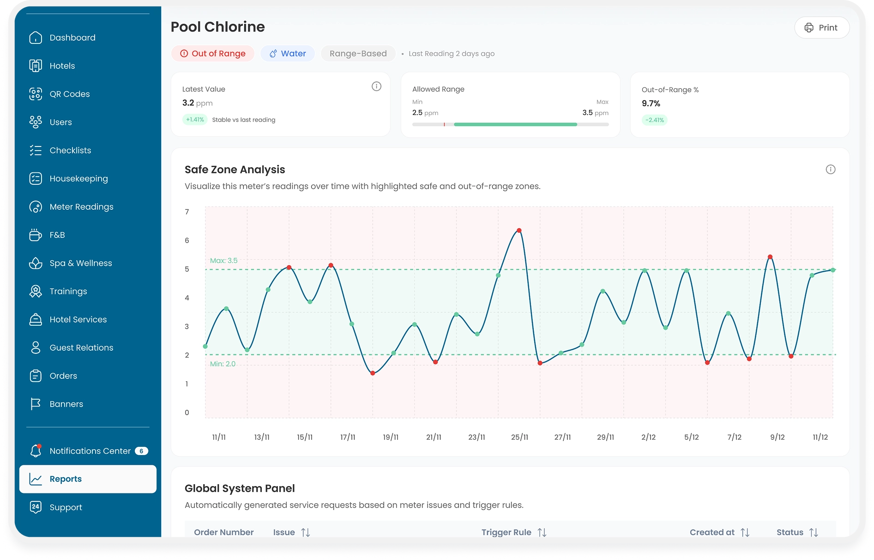The width and height of the screenshot is (874, 560).
Task: Sort by Created at column arrows
Action: [x=745, y=532]
